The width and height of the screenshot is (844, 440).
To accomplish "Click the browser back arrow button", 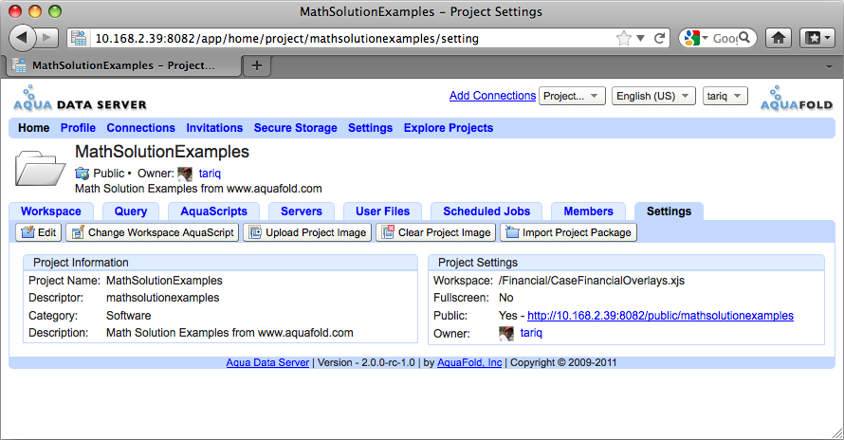I will coord(23,38).
